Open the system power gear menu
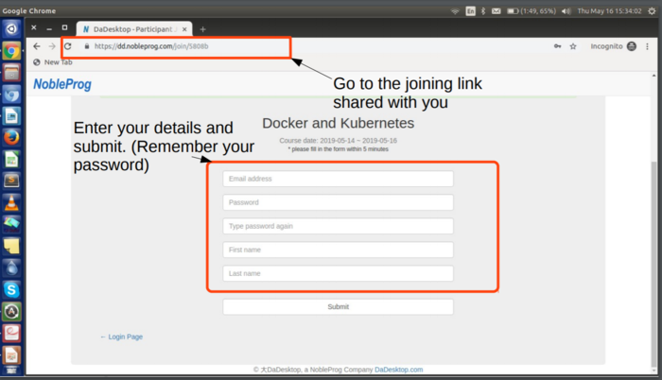 [x=652, y=11]
